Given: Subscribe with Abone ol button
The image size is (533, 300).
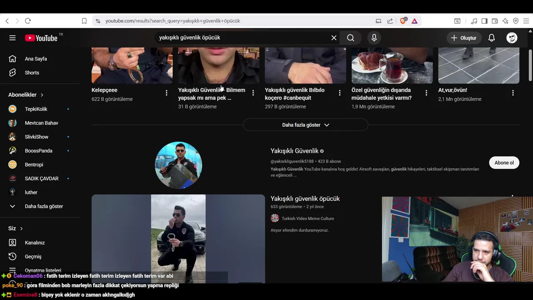Looking at the screenshot, I should click(504, 162).
